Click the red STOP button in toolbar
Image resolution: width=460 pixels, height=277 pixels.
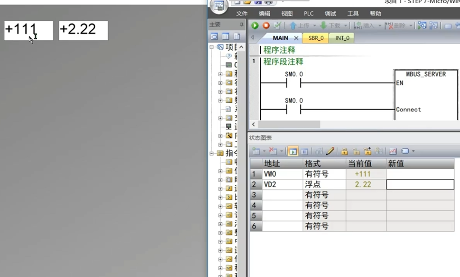pyautogui.click(x=266, y=26)
